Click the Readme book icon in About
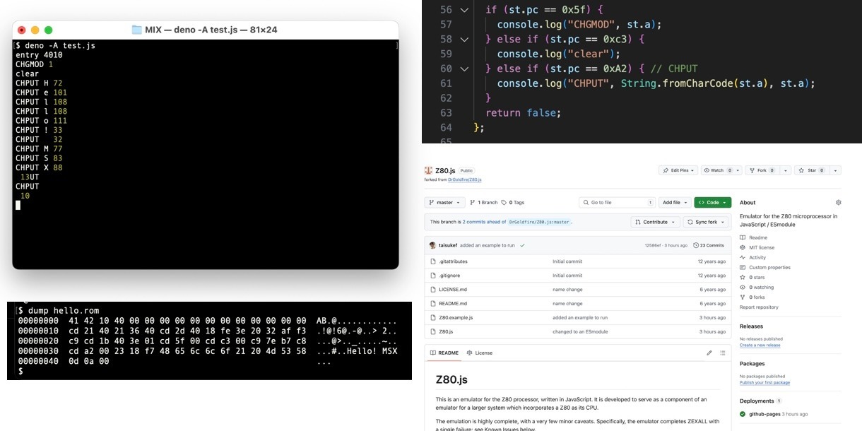 [743, 237]
